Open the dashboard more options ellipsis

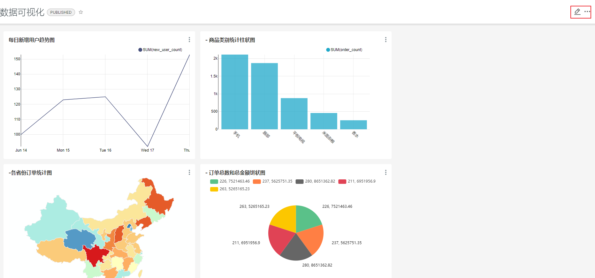pyautogui.click(x=587, y=11)
